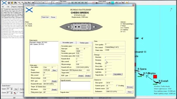Image resolution: width=177 pixels, height=99 pixels.
Task: Click the Fire control Central firing field
Action: [x=114, y=47]
